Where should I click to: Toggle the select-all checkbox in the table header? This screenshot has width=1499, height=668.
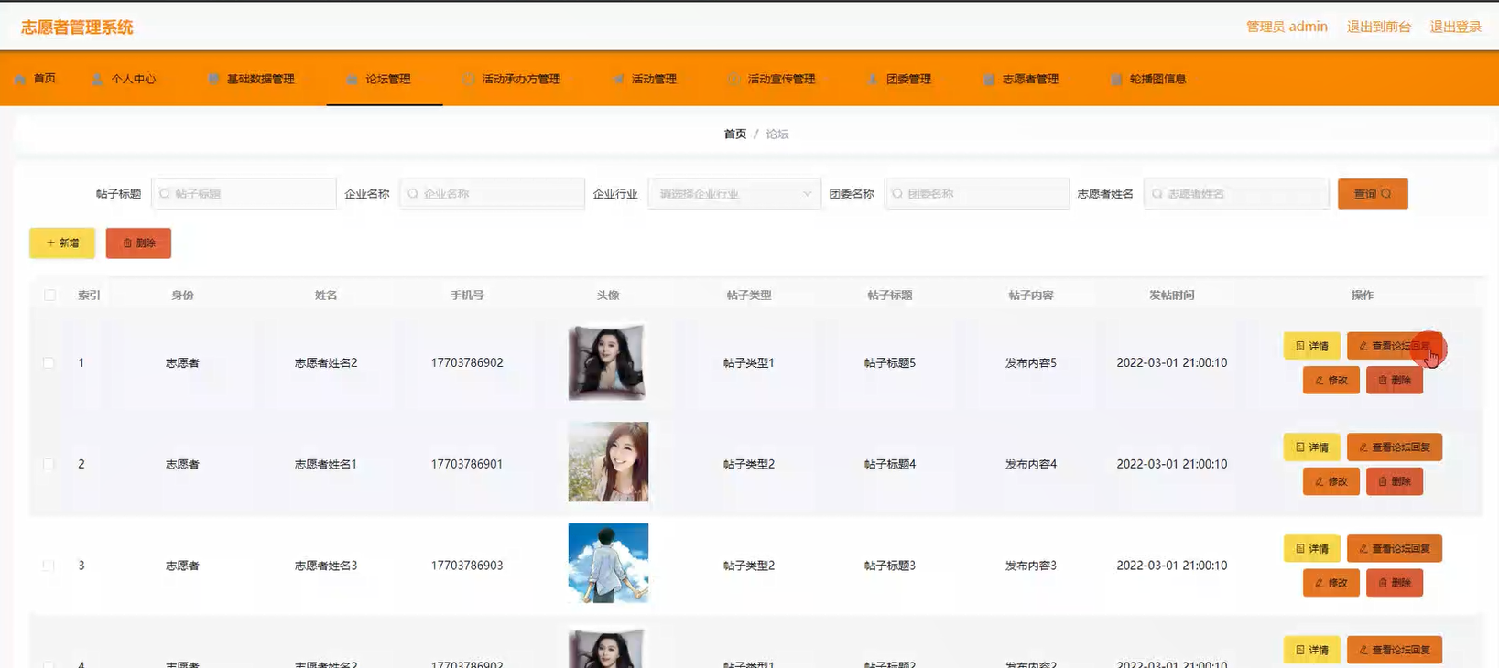[x=49, y=295]
